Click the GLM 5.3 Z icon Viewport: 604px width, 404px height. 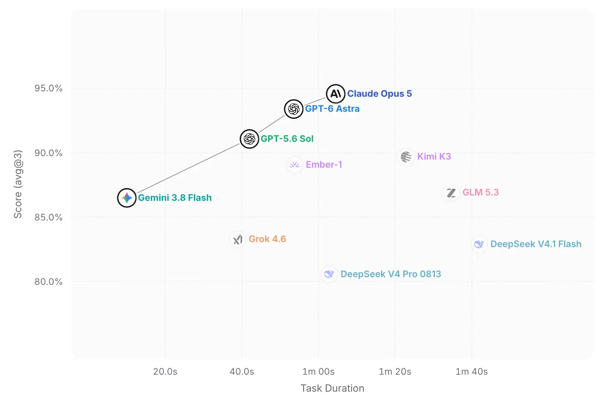click(x=451, y=192)
